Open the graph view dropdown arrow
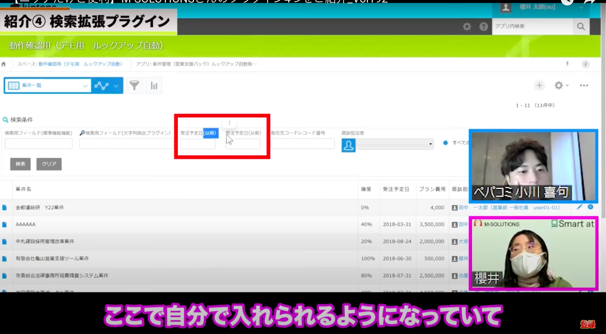606x334 pixels. (116, 86)
